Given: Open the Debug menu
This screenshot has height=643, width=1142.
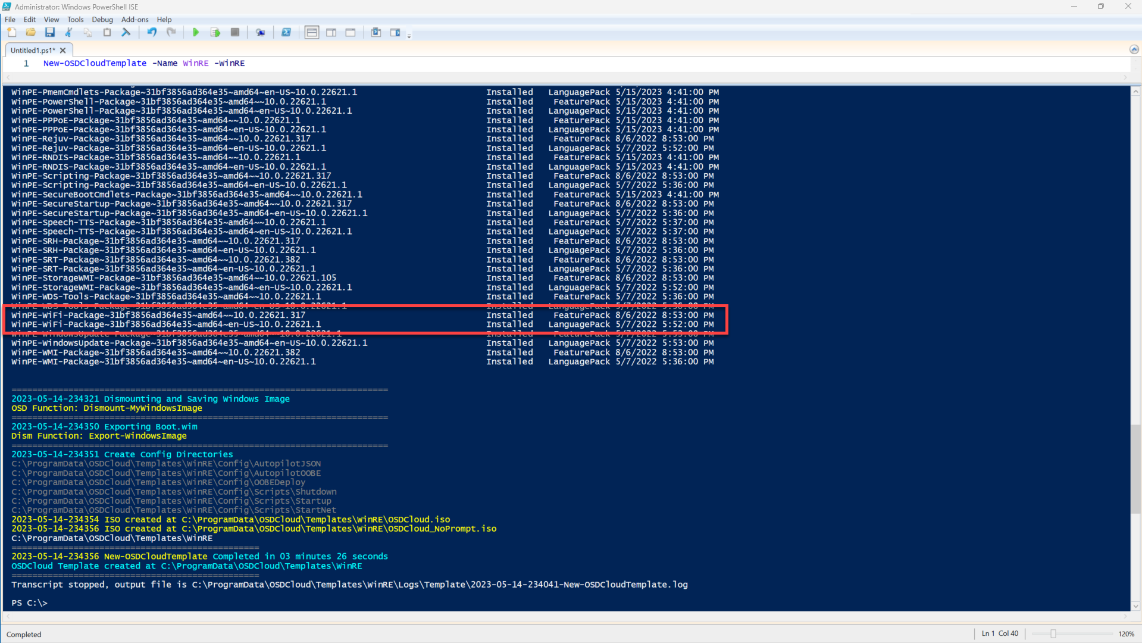Looking at the screenshot, I should click(x=102, y=20).
